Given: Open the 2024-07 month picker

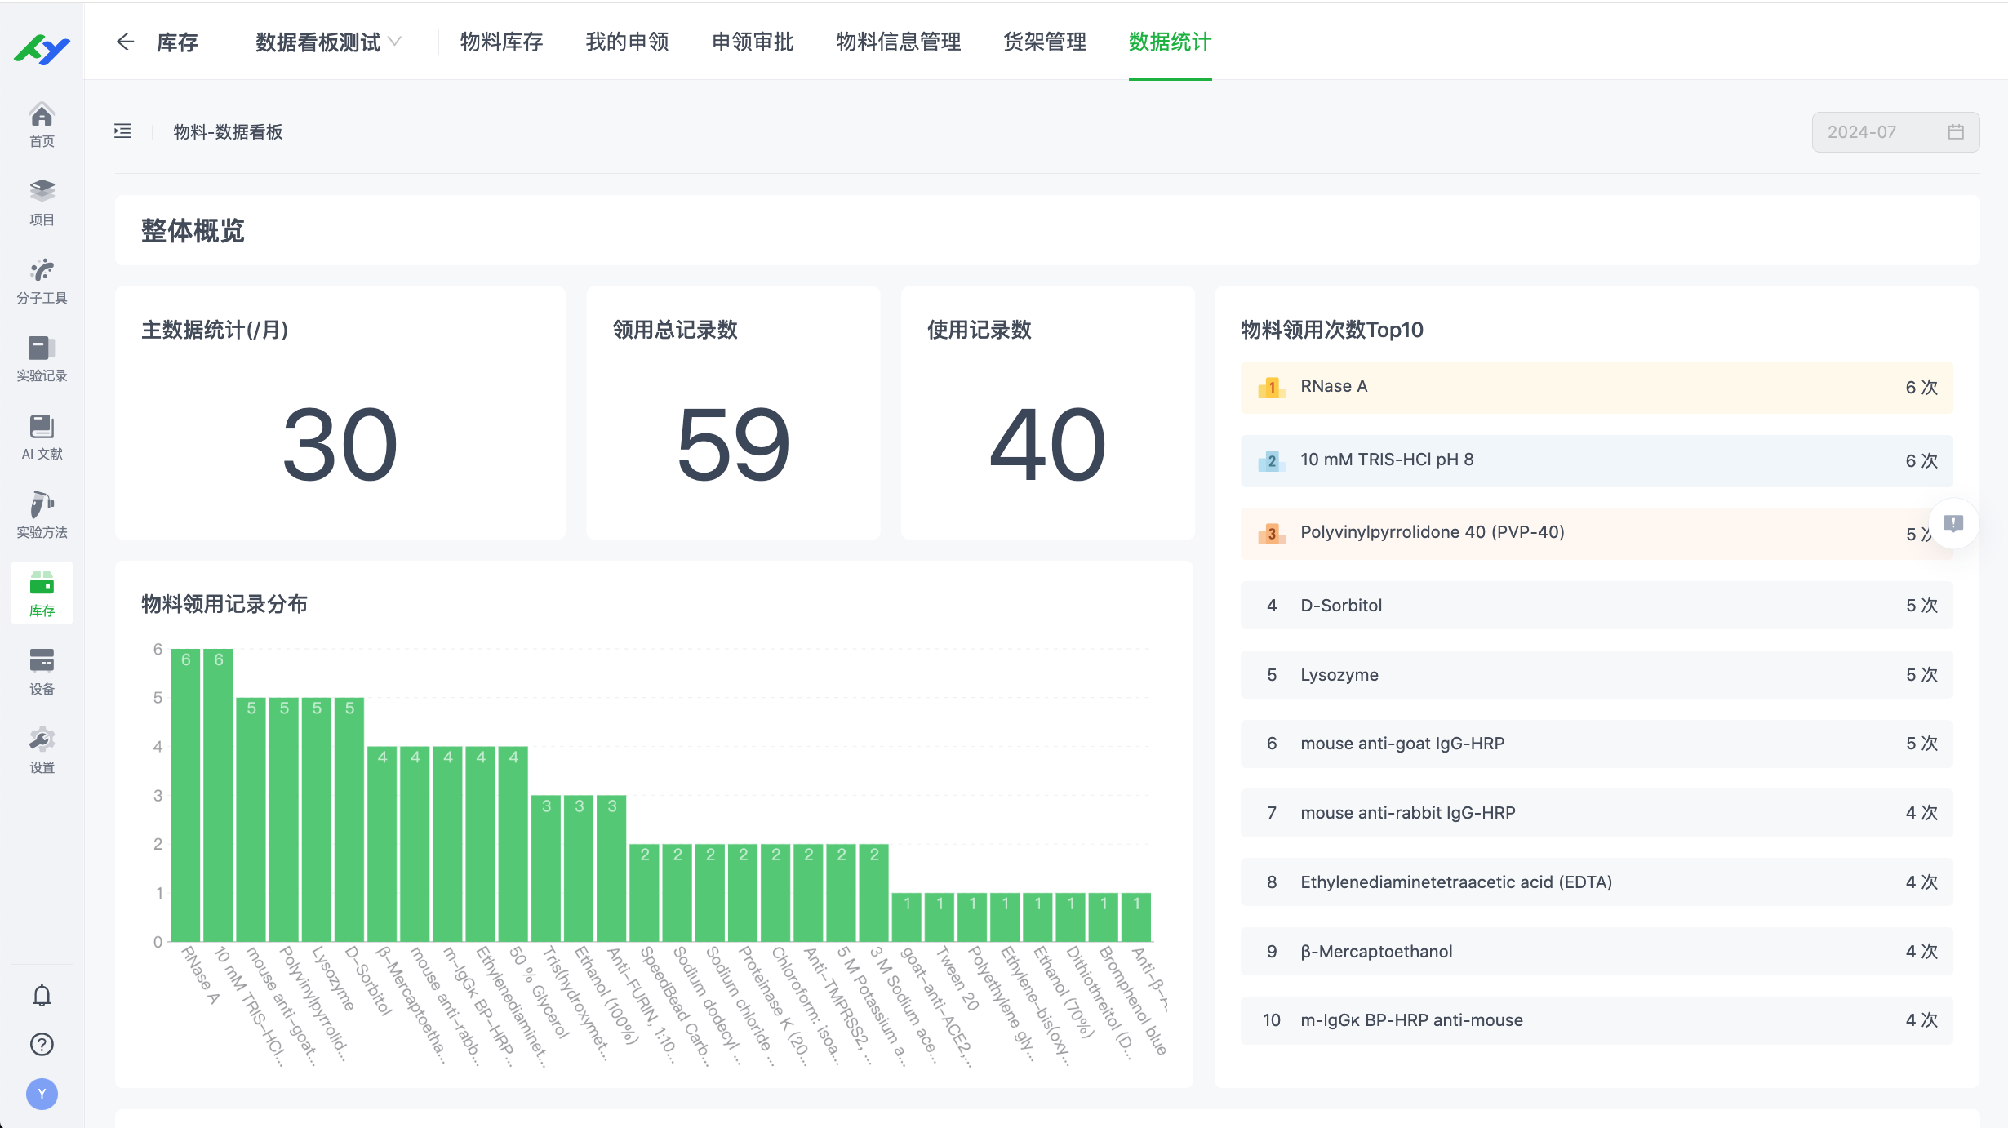Looking at the screenshot, I should (1895, 132).
